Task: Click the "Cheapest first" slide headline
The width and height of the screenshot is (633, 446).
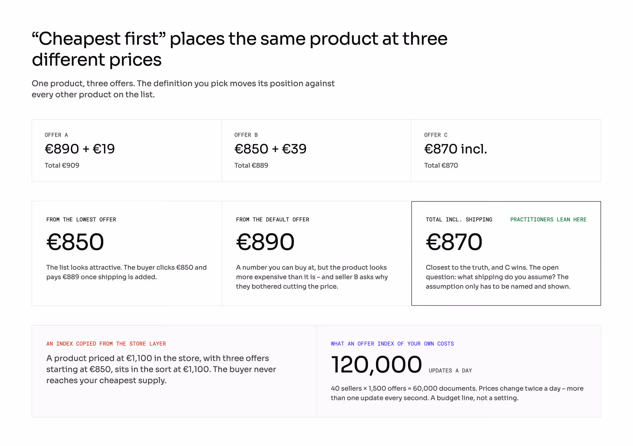Action: tap(240, 49)
